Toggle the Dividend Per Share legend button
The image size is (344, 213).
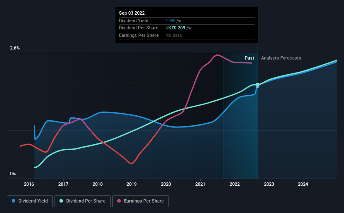click(x=83, y=201)
